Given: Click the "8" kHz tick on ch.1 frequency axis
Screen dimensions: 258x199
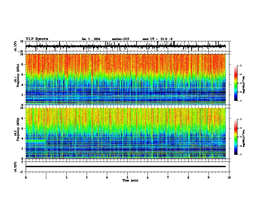Looking at the screenshot, I should point(23,64).
